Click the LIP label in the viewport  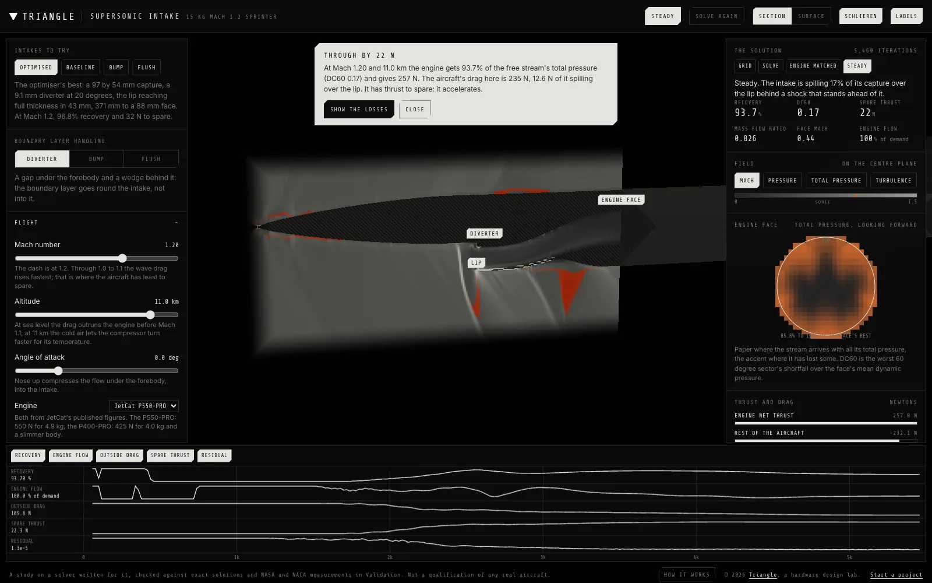(x=476, y=263)
